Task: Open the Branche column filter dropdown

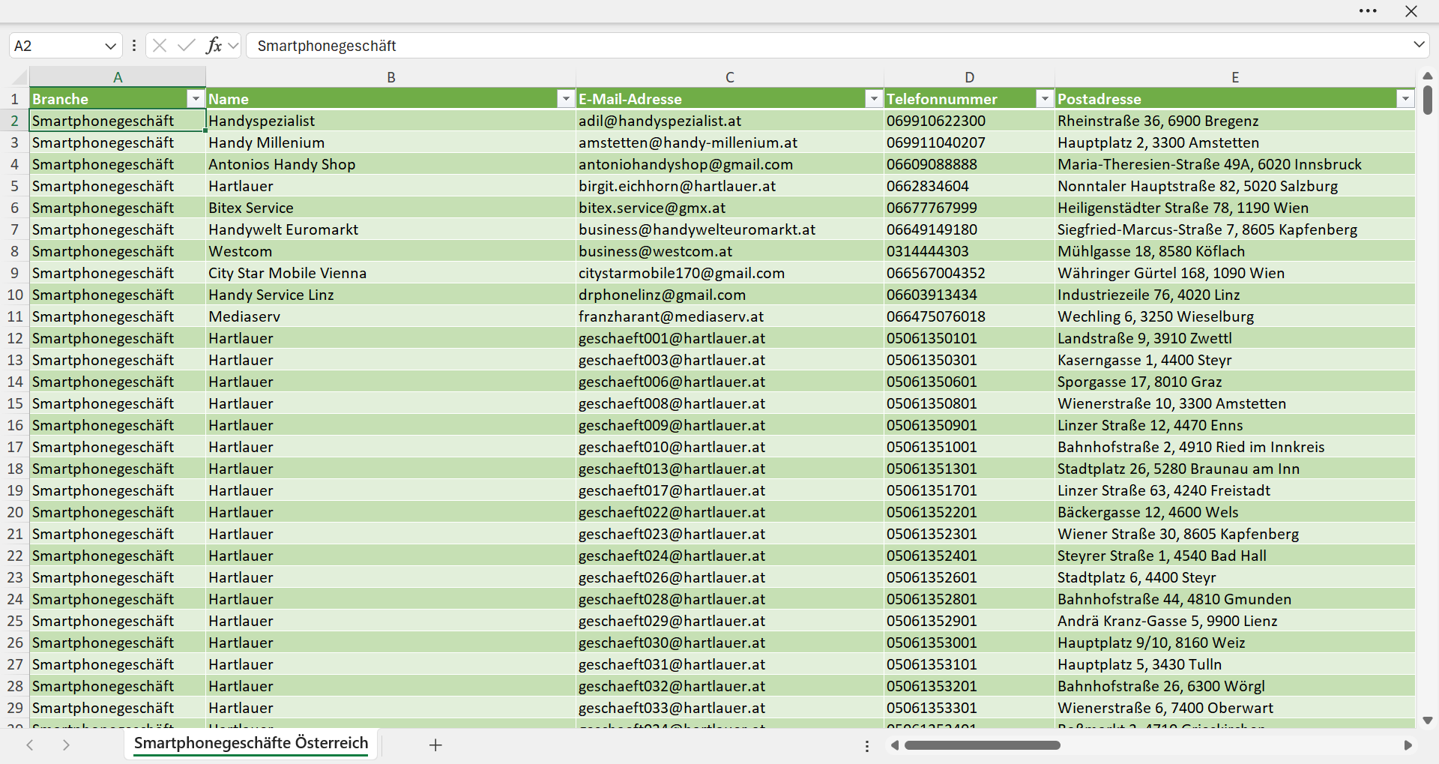Action: point(196,99)
